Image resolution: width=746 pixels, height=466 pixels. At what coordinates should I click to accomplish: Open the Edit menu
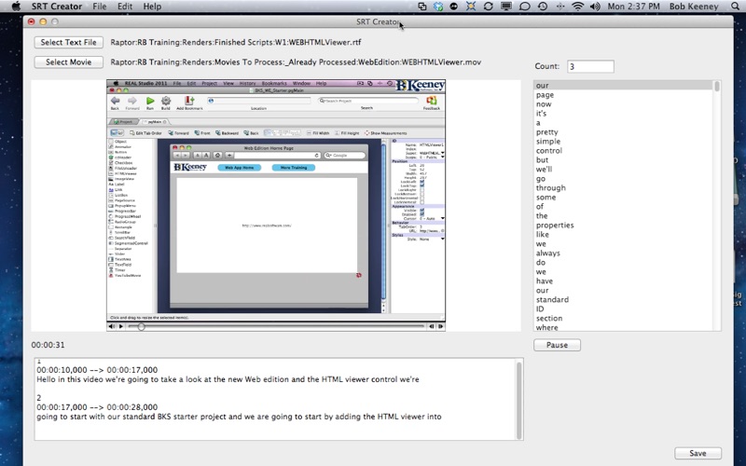(x=125, y=7)
